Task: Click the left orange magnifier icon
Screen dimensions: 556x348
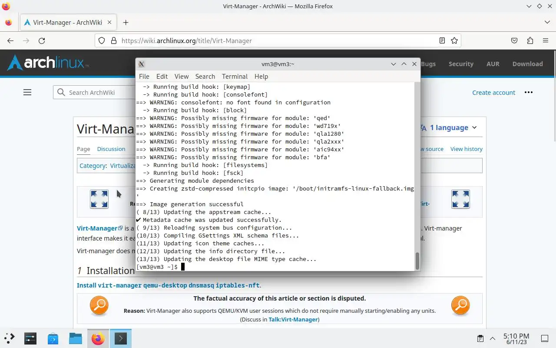Action: (x=99, y=305)
